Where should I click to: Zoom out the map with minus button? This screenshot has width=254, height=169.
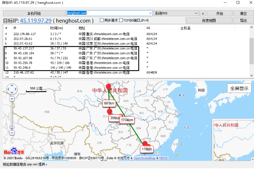click(x=12, y=133)
